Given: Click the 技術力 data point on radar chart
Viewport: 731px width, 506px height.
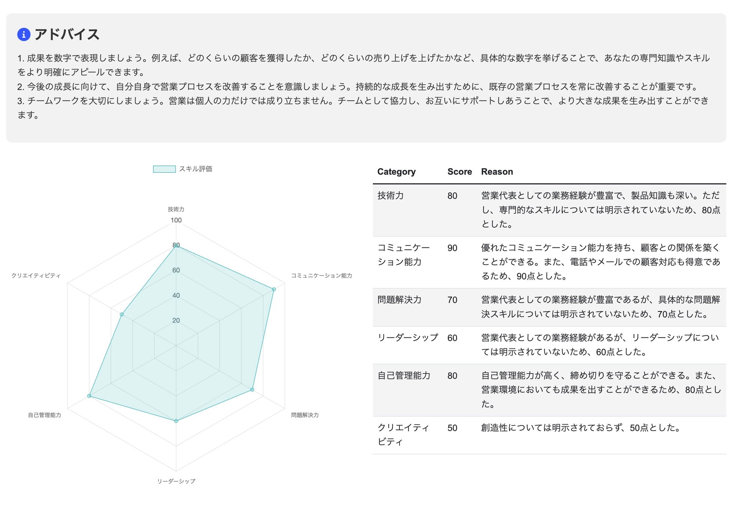Looking at the screenshot, I should (176, 246).
